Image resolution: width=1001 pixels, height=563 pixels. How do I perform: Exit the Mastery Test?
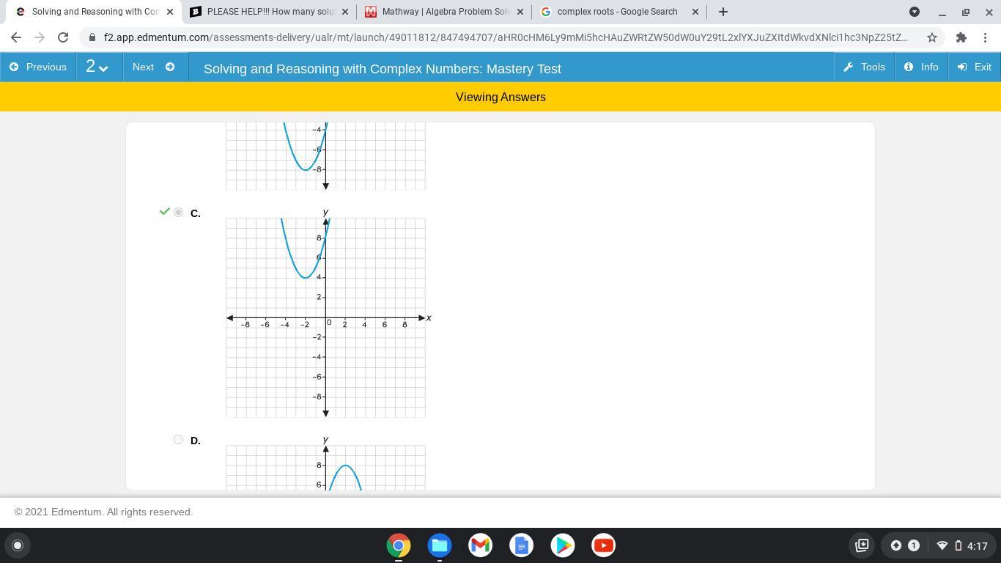coord(975,67)
